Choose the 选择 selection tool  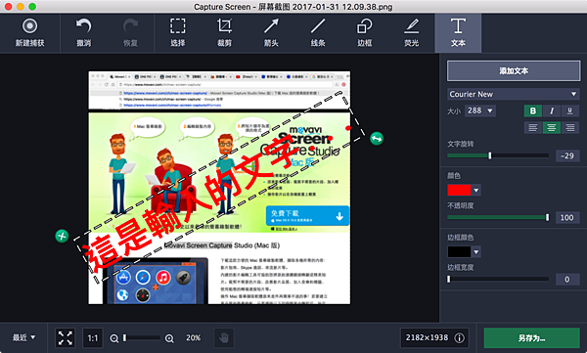point(177,33)
